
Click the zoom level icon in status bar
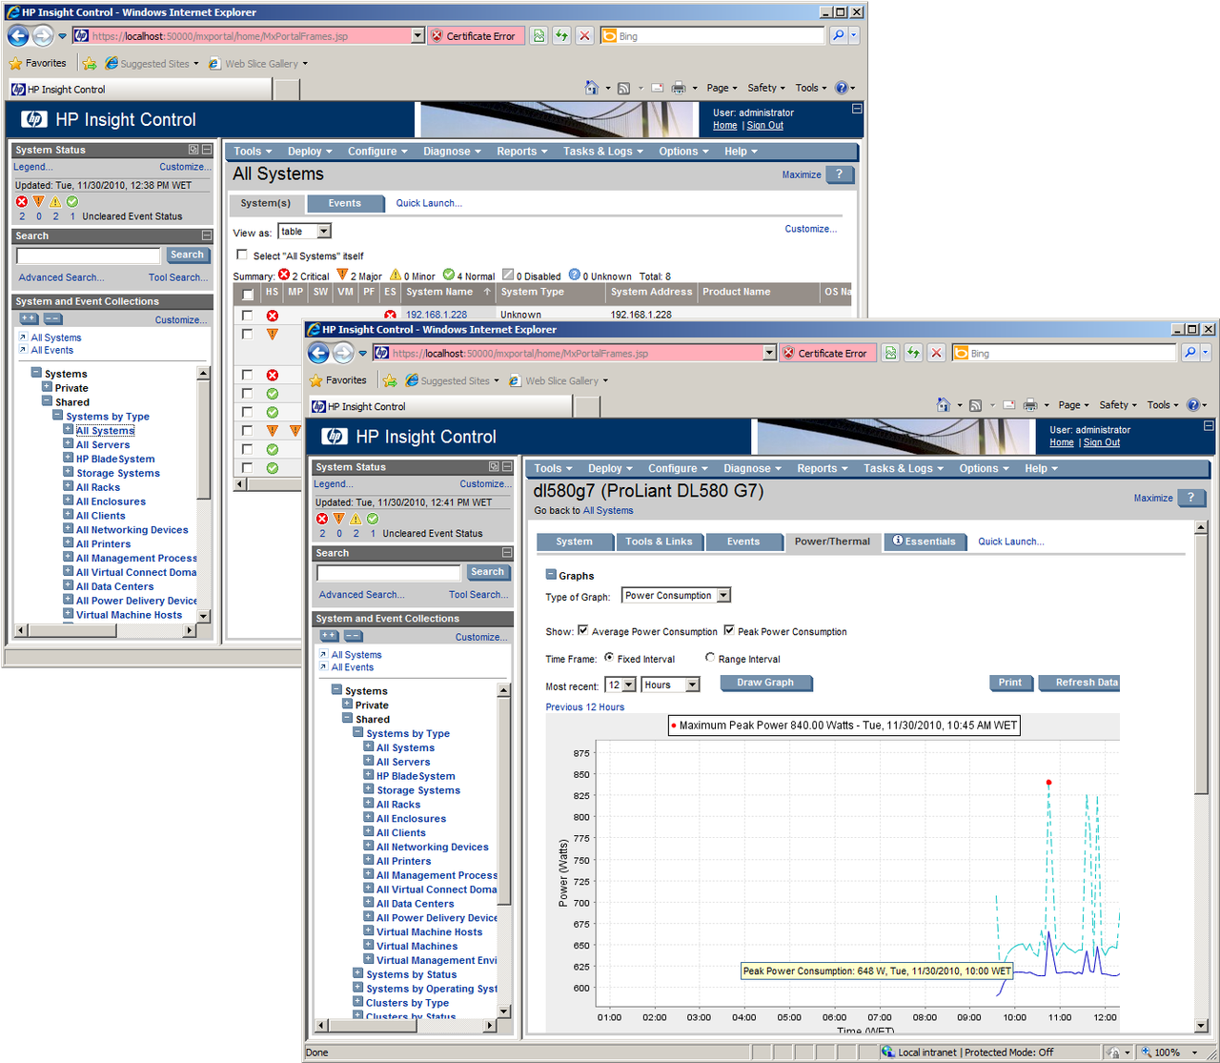(1148, 1053)
